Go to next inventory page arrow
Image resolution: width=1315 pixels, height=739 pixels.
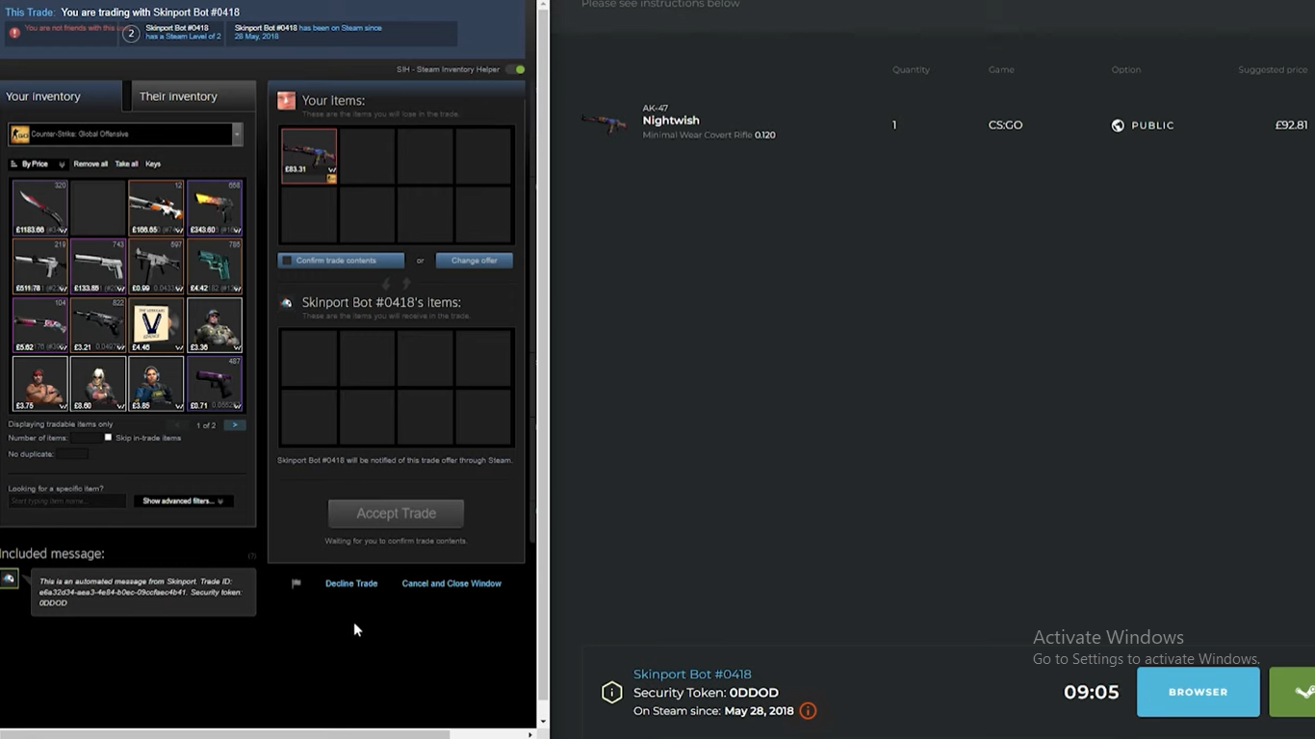[x=235, y=424]
